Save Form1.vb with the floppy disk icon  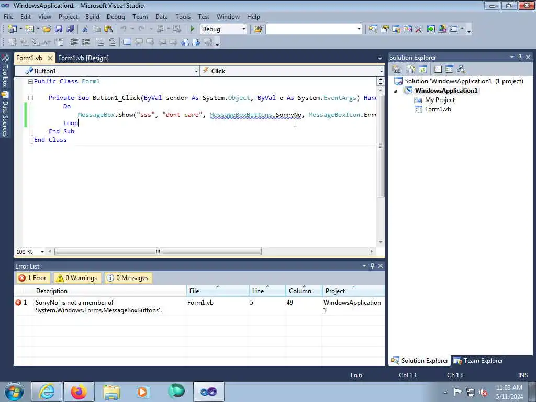pos(59,29)
